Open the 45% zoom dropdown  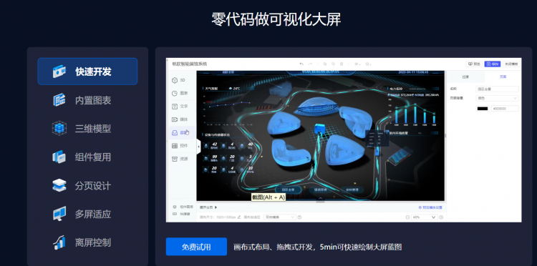point(425,217)
